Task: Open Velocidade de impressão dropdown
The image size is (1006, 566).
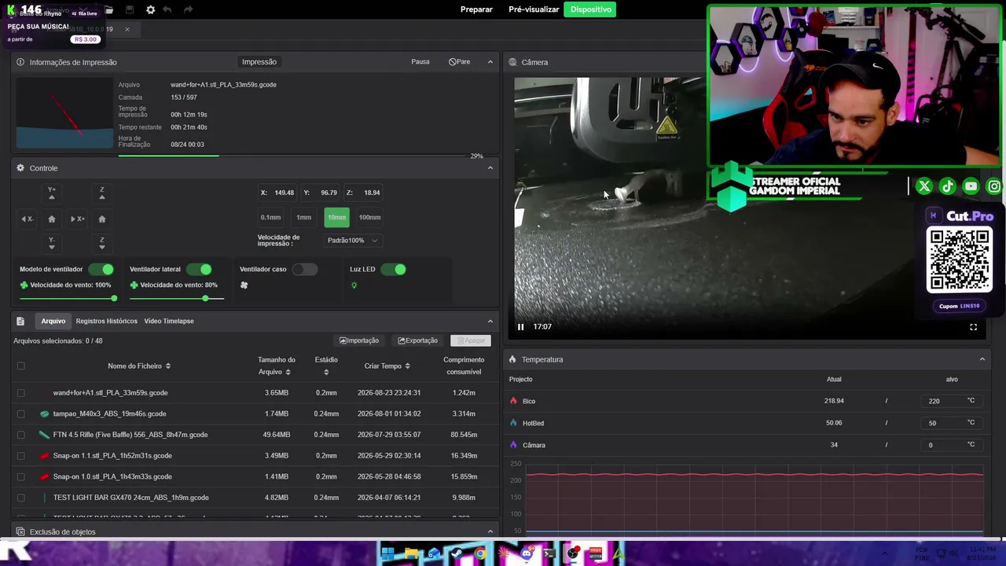Action: point(353,241)
